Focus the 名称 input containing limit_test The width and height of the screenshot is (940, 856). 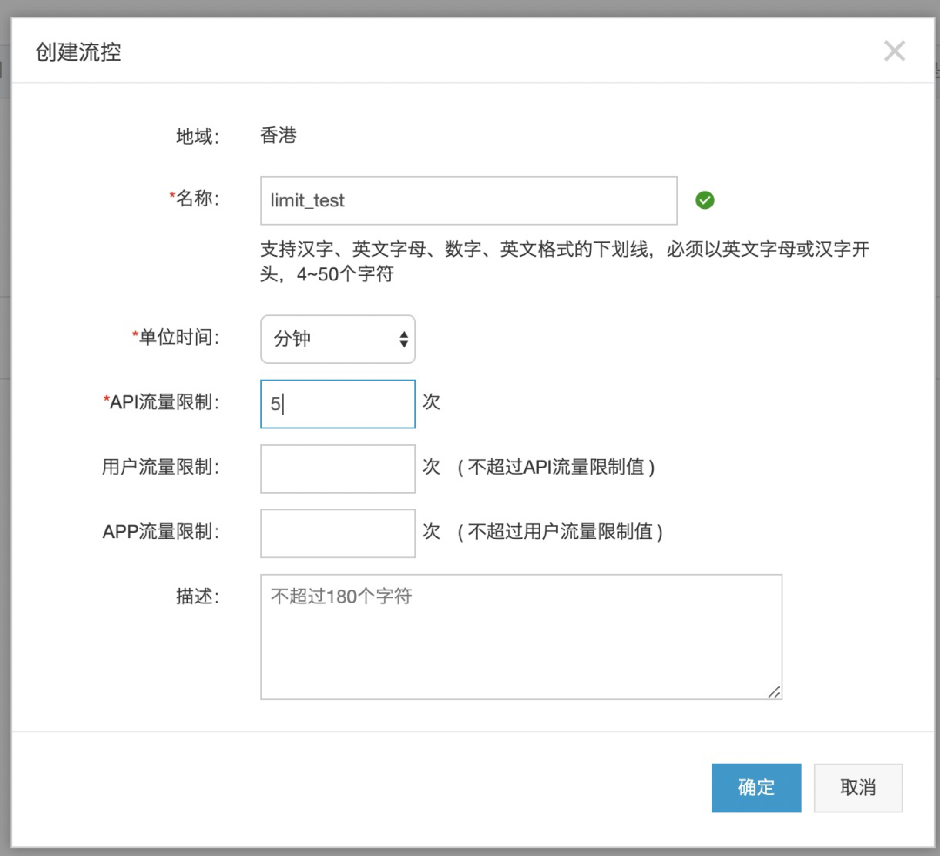pos(469,200)
